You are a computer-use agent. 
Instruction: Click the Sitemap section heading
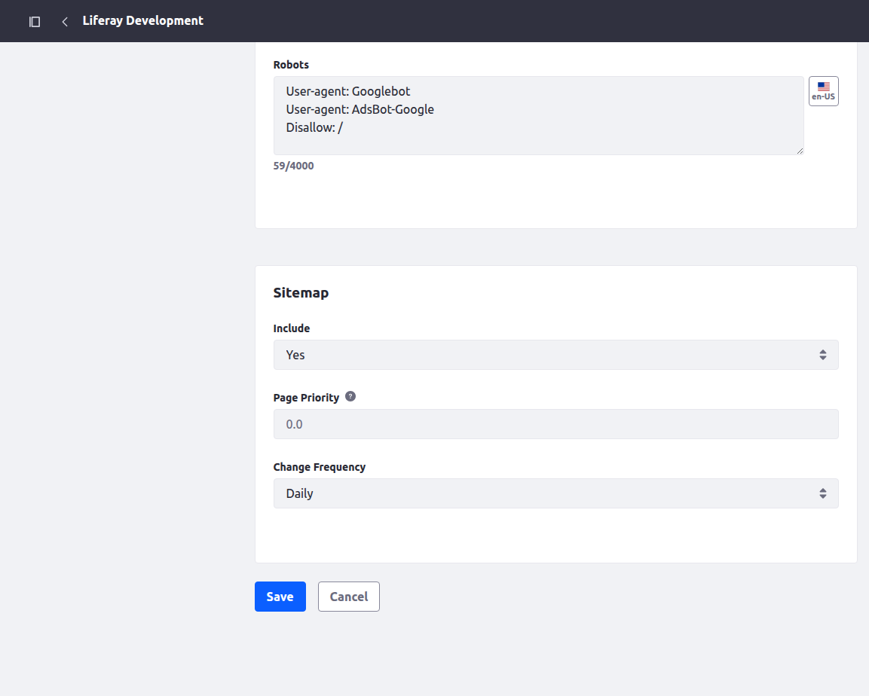[x=301, y=293]
